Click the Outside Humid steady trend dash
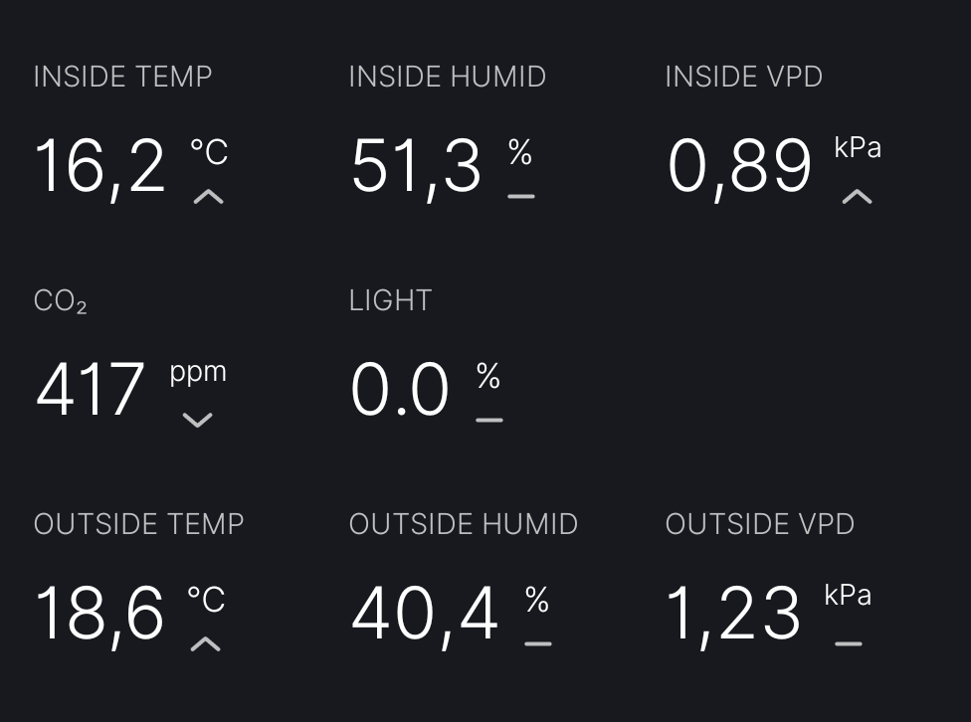 [537, 644]
